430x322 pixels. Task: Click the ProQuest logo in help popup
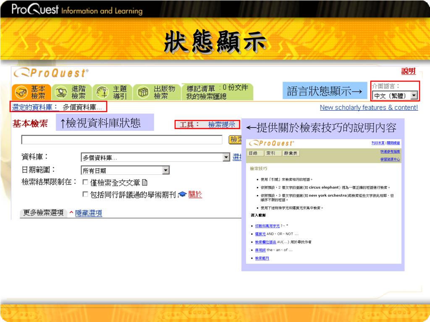(x=272, y=143)
